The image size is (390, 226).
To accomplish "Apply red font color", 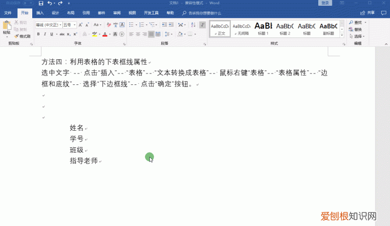I will point(105,34).
